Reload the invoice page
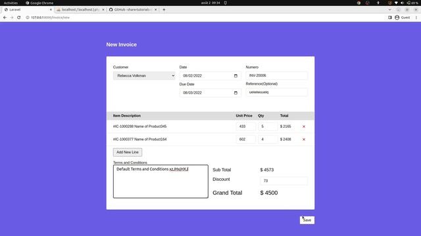The width and height of the screenshot is (421, 236). point(19,18)
